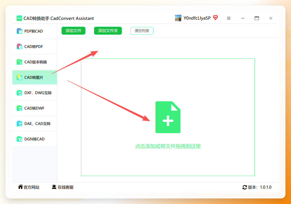Image resolution: width=291 pixels, height=204 pixels.
Task: Switch to the CAD转PDF tab label
Action: point(34,47)
